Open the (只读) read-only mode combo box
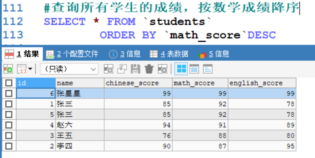 [x=69, y=69]
